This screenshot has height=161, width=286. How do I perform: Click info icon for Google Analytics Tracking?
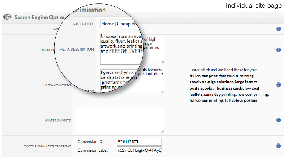pos(279,146)
